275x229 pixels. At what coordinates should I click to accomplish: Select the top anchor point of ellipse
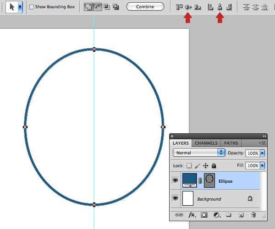point(94,49)
